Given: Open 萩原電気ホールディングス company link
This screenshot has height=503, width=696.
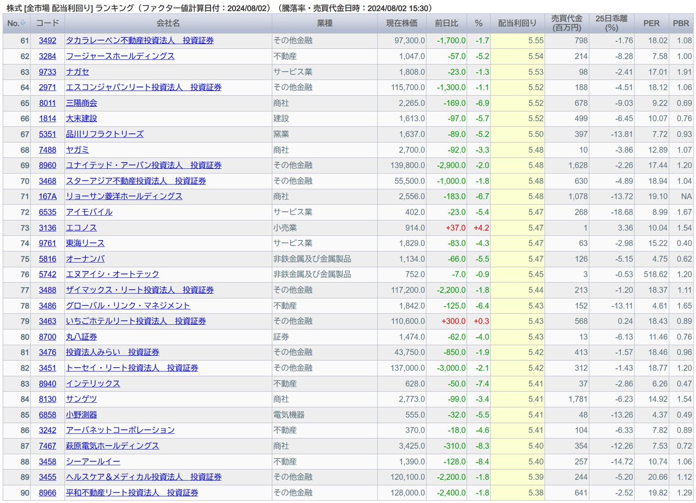Looking at the screenshot, I should coord(113,446).
